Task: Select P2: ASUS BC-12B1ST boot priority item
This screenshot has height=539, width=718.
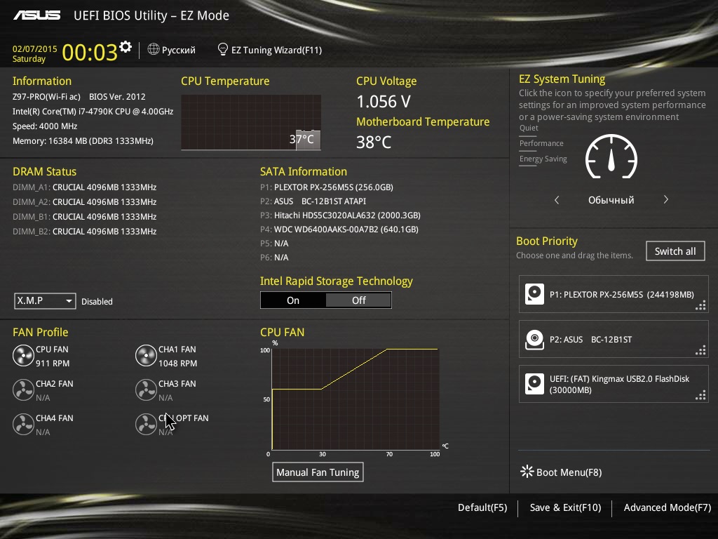Action: click(614, 339)
